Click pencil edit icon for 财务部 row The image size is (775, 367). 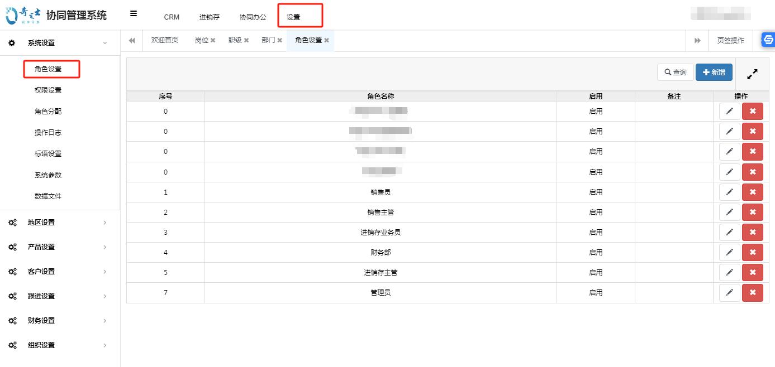pyautogui.click(x=729, y=252)
